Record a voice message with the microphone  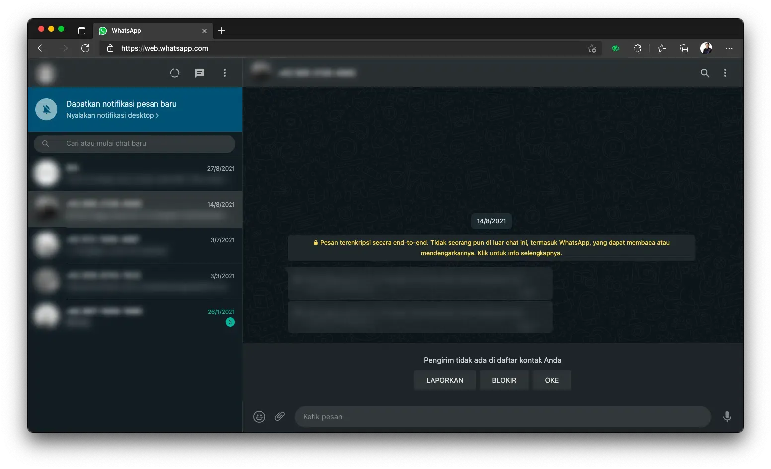point(727,417)
